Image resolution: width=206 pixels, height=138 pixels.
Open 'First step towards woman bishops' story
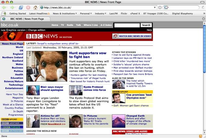coord(133,71)
